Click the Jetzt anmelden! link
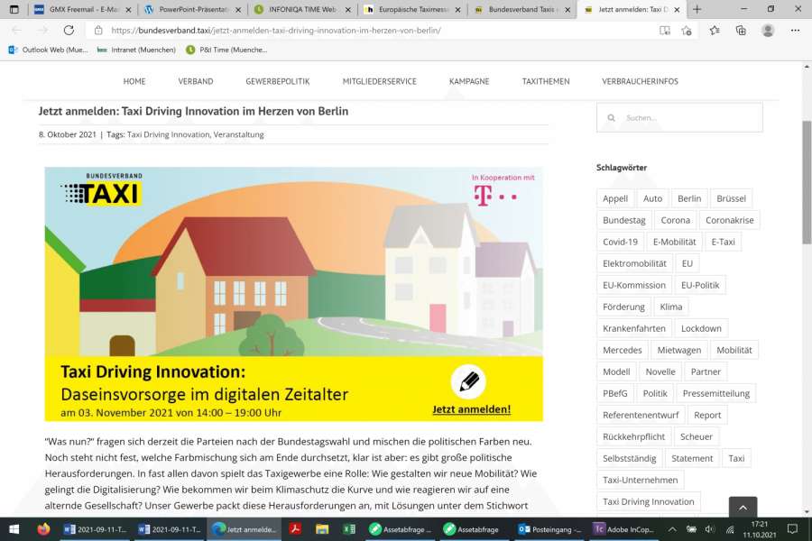Viewport: 812px width, 541px height. [472, 409]
